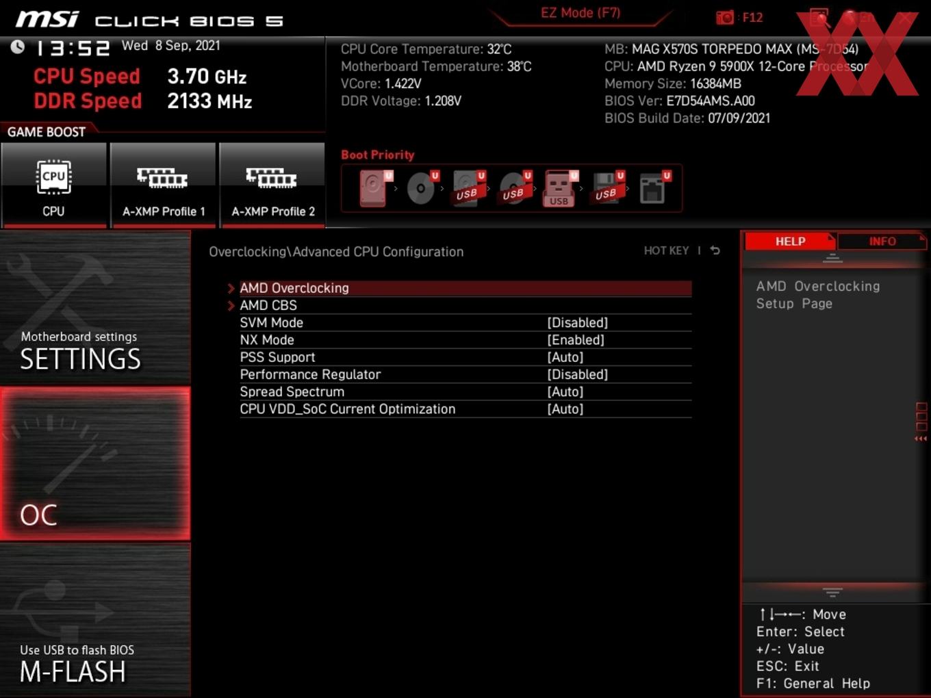Click the GAME BOOST label
This screenshot has width=931, height=698.
[x=47, y=131]
